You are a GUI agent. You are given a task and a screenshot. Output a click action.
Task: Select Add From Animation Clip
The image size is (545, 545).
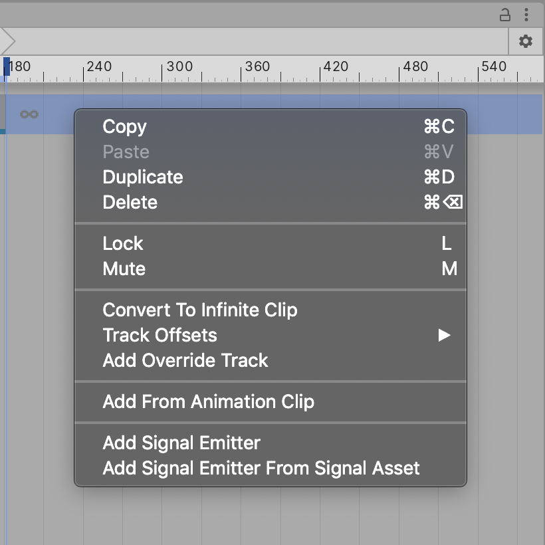pyautogui.click(x=209, y=402)
